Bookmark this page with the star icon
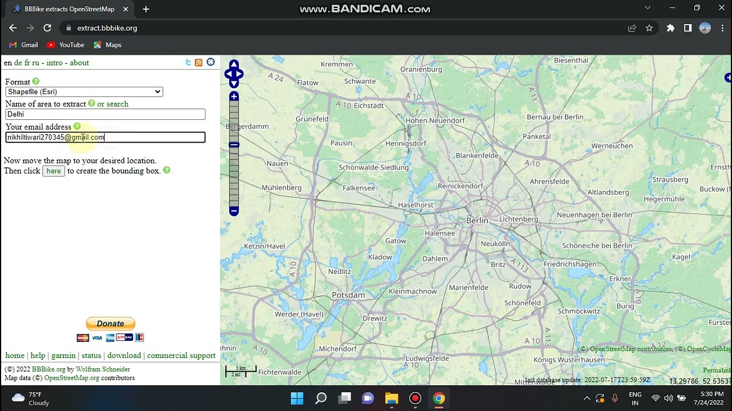The width and height of the screenshot is (732, 411). (x=649, y=27)
